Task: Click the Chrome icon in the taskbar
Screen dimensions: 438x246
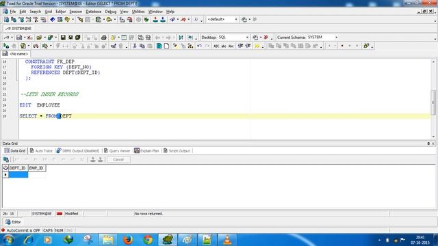Action: [148, 240]
